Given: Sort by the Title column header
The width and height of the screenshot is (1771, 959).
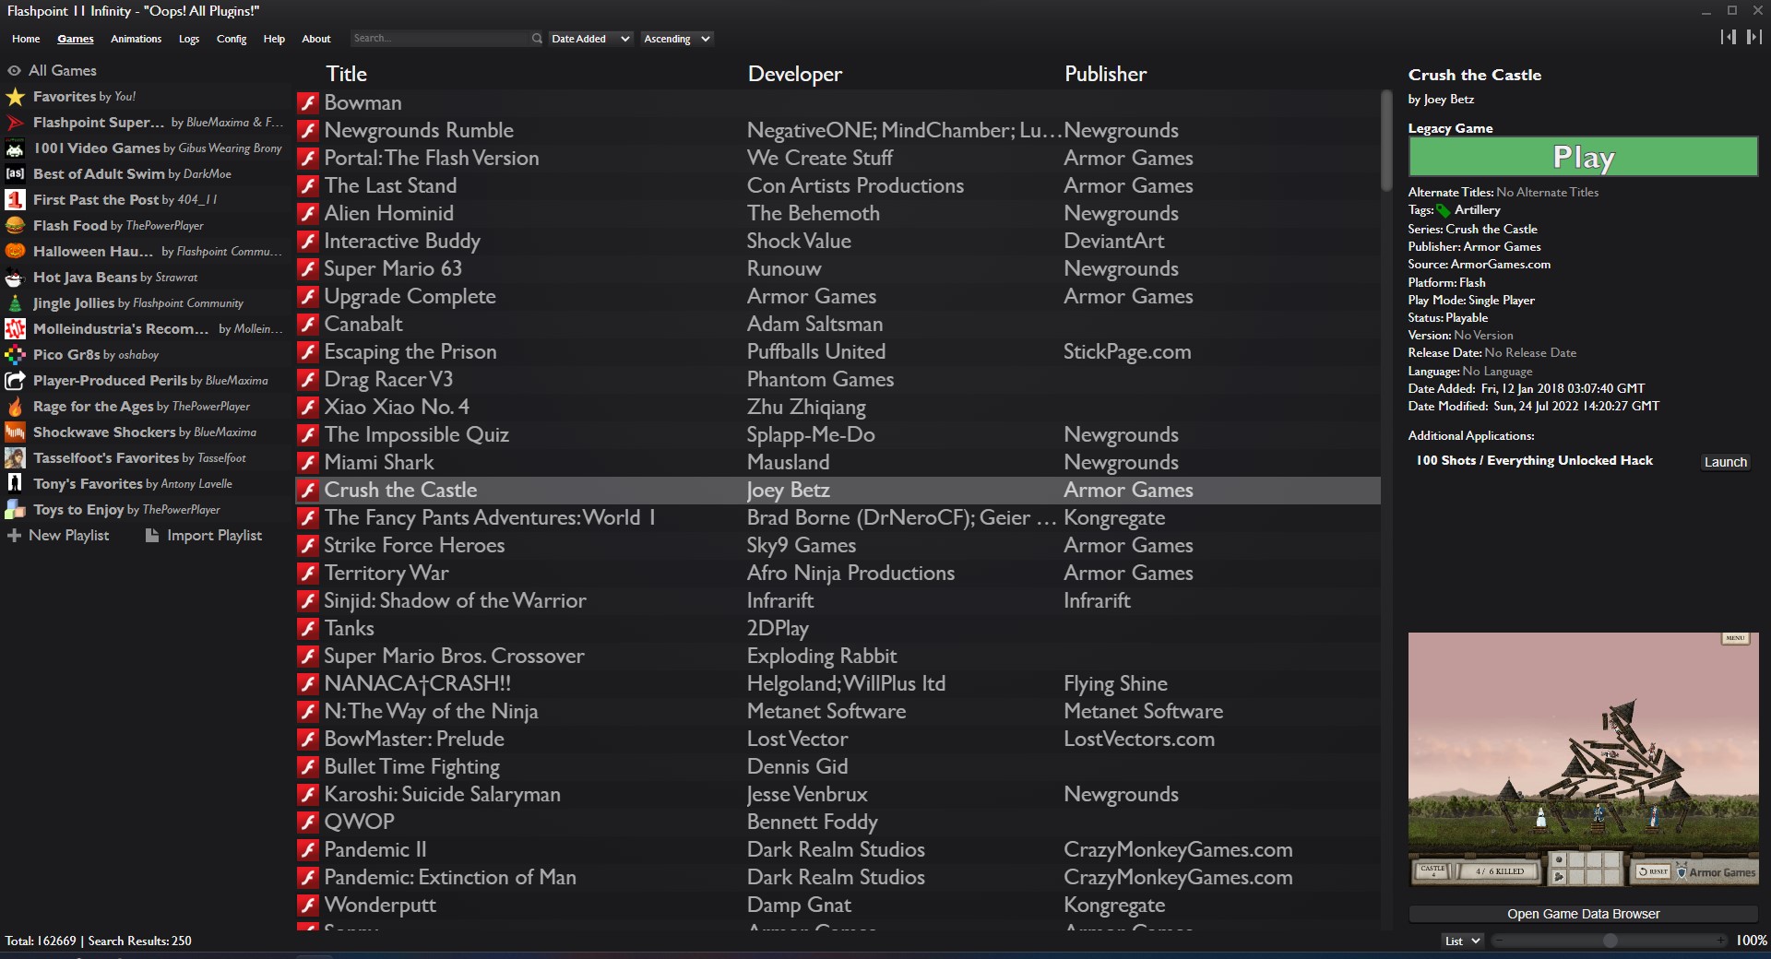Looking at the screenshot, I should [346, 74].
